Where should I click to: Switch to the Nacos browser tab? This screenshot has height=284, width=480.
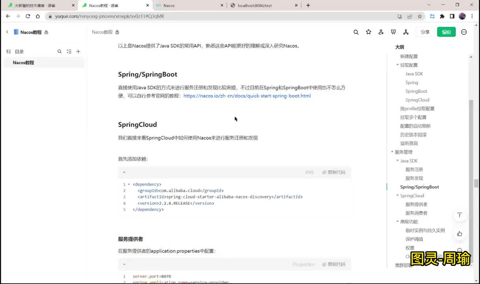(x=189, y=6)
